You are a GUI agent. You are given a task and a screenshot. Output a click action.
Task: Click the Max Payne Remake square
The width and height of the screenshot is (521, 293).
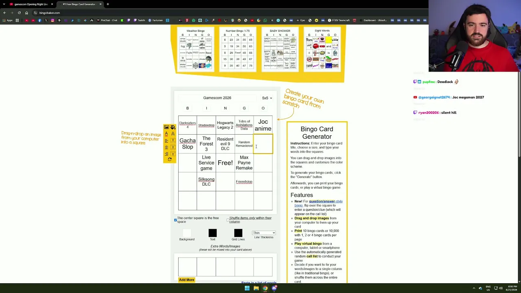click(244, 163)
